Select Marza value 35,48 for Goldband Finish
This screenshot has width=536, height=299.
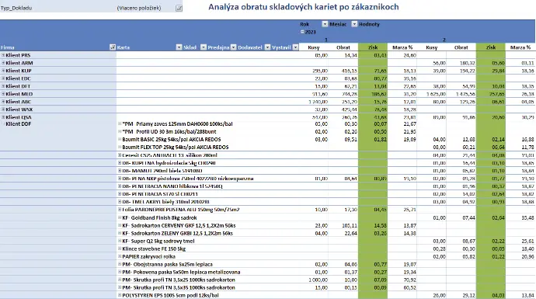(527, 217)
